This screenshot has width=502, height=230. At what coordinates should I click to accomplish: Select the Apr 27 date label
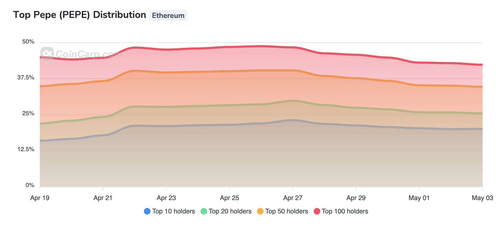coord(293,198)
